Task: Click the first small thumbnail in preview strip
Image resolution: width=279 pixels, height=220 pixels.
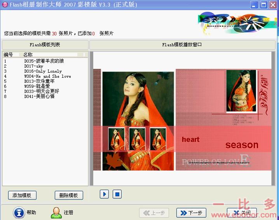Action: click(116, 139)
